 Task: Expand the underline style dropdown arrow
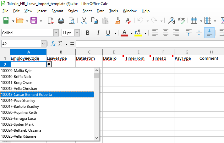click(x=115, y=33)
